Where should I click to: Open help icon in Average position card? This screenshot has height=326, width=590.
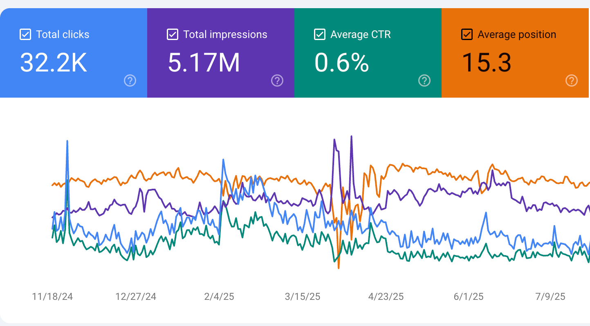572,81
